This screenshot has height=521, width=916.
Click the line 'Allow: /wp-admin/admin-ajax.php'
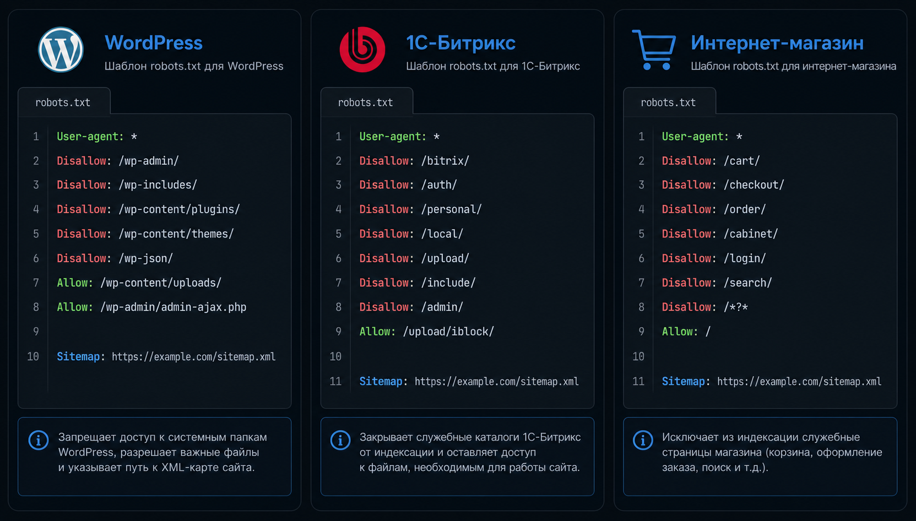pos(151,307)
